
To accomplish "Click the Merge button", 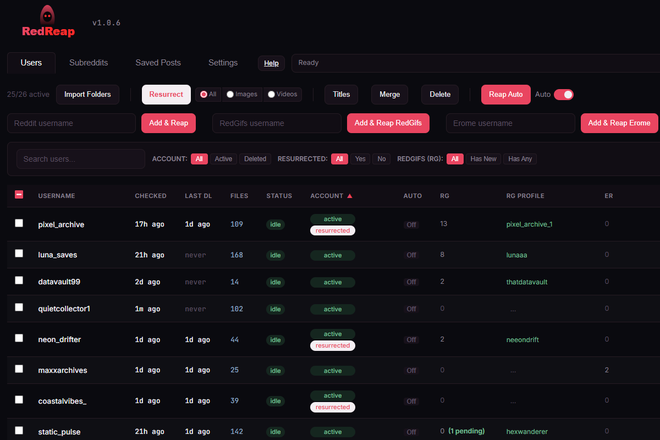I will coord(389,94).
